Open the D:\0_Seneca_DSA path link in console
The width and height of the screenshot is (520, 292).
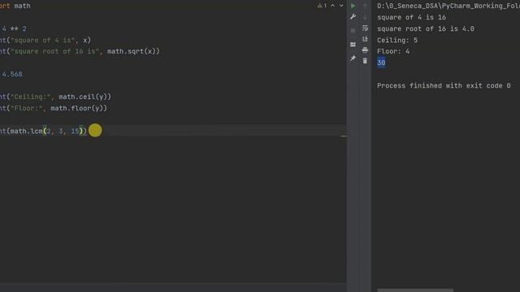coord(448,6)
